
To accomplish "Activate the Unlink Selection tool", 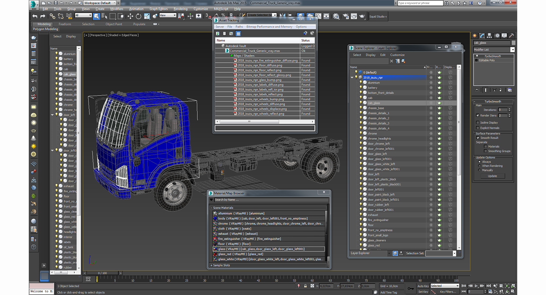I will (61, 16).
